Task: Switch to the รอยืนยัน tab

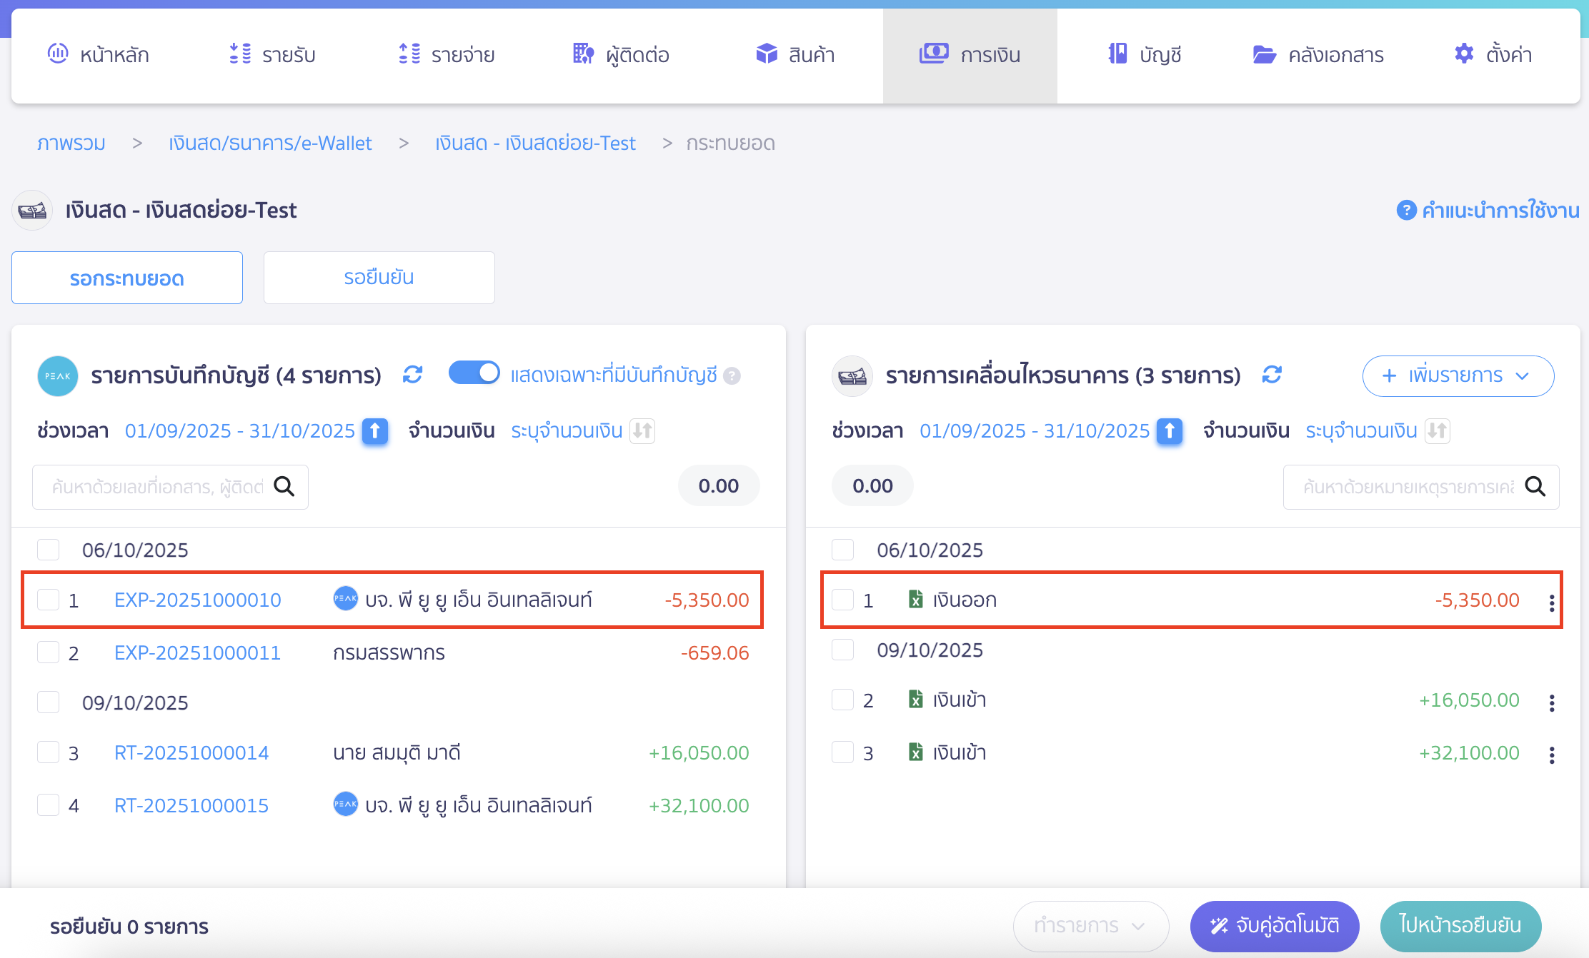Action: [379, 278]
